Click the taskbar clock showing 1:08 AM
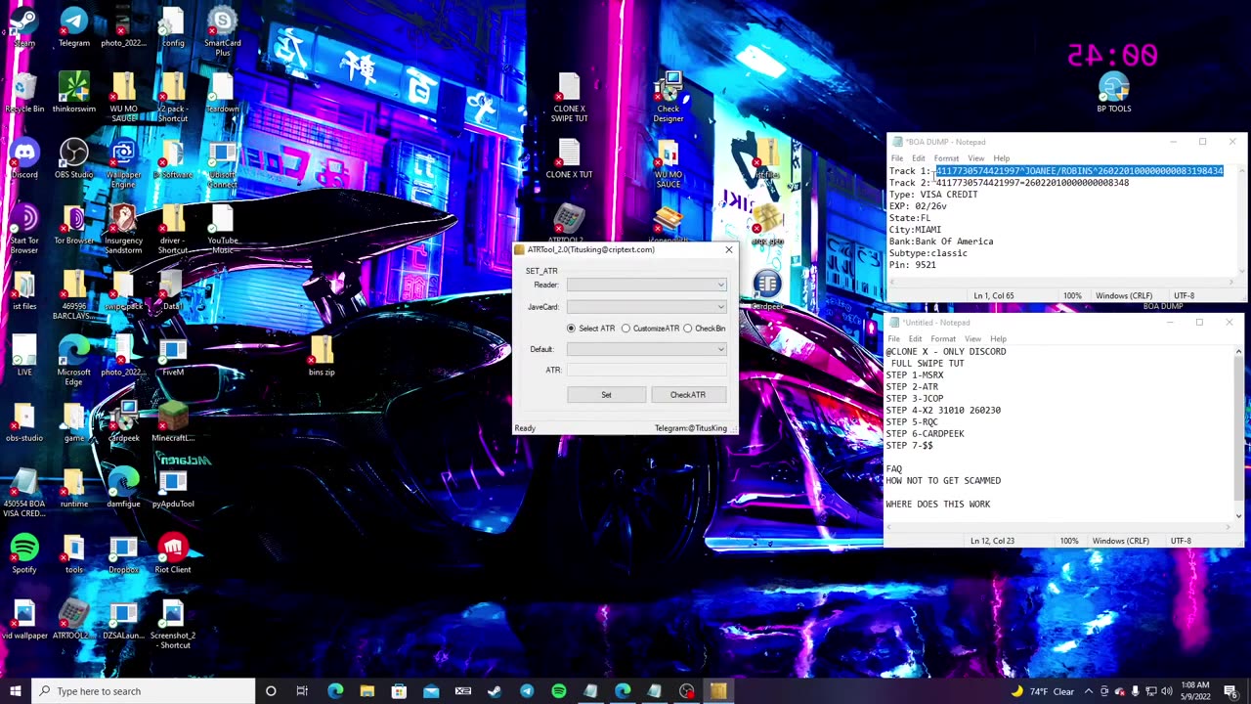The image size is (1251, 704). pyautogui.click(x=1193, y=691)
